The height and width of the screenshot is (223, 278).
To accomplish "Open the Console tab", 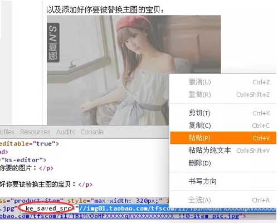I will [92, 132].
